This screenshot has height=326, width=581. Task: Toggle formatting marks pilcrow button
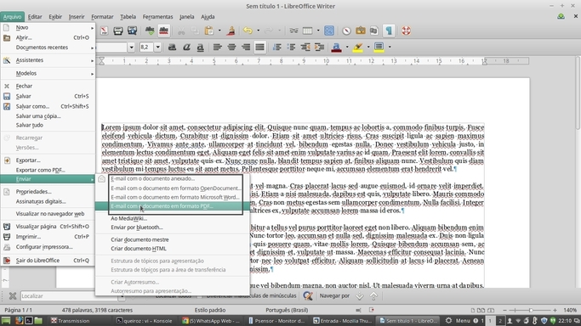[x=389, y=31]
